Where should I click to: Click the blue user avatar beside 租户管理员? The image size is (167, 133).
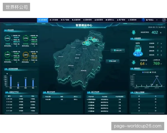tap(143, 20)
